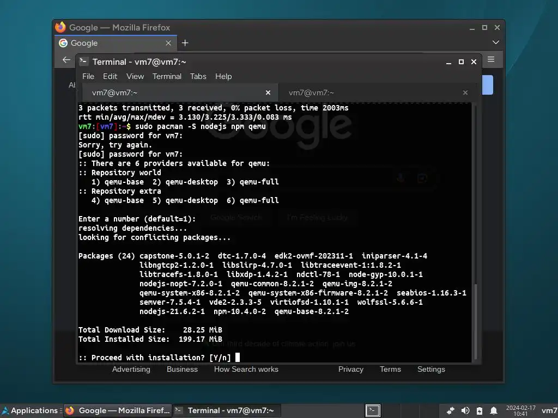Click 'Repository extra' text line
This screenshot has width=558, height=418.
point(119,191)
